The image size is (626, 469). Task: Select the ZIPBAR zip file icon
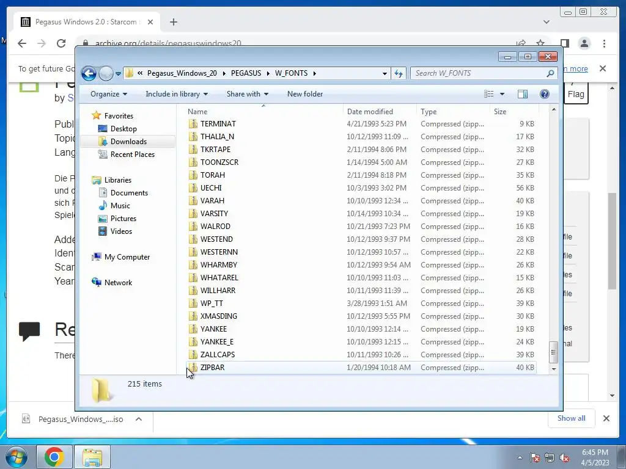193,368
